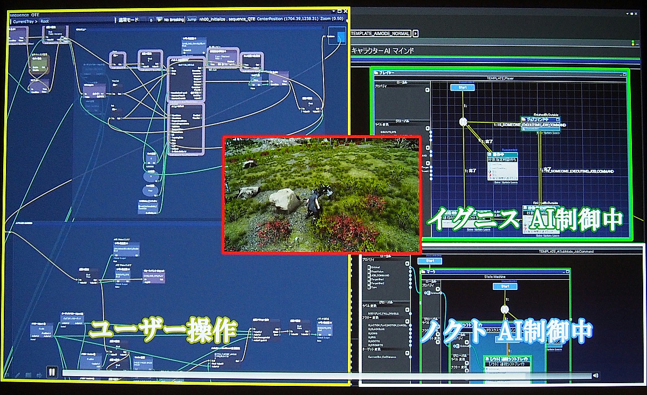Click the white junction node below Start
Viewport: 647px width, 395px height.
(x=463, y=122)
